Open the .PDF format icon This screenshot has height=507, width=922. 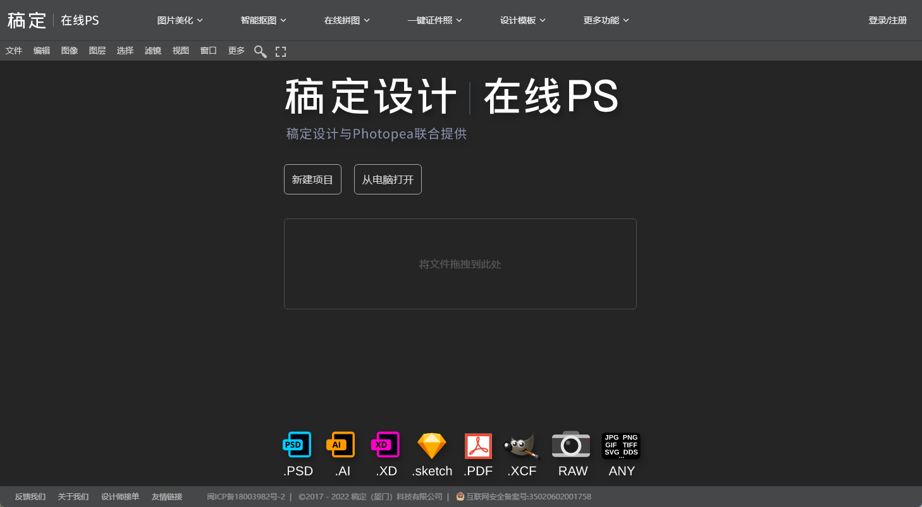coord(478,445)
